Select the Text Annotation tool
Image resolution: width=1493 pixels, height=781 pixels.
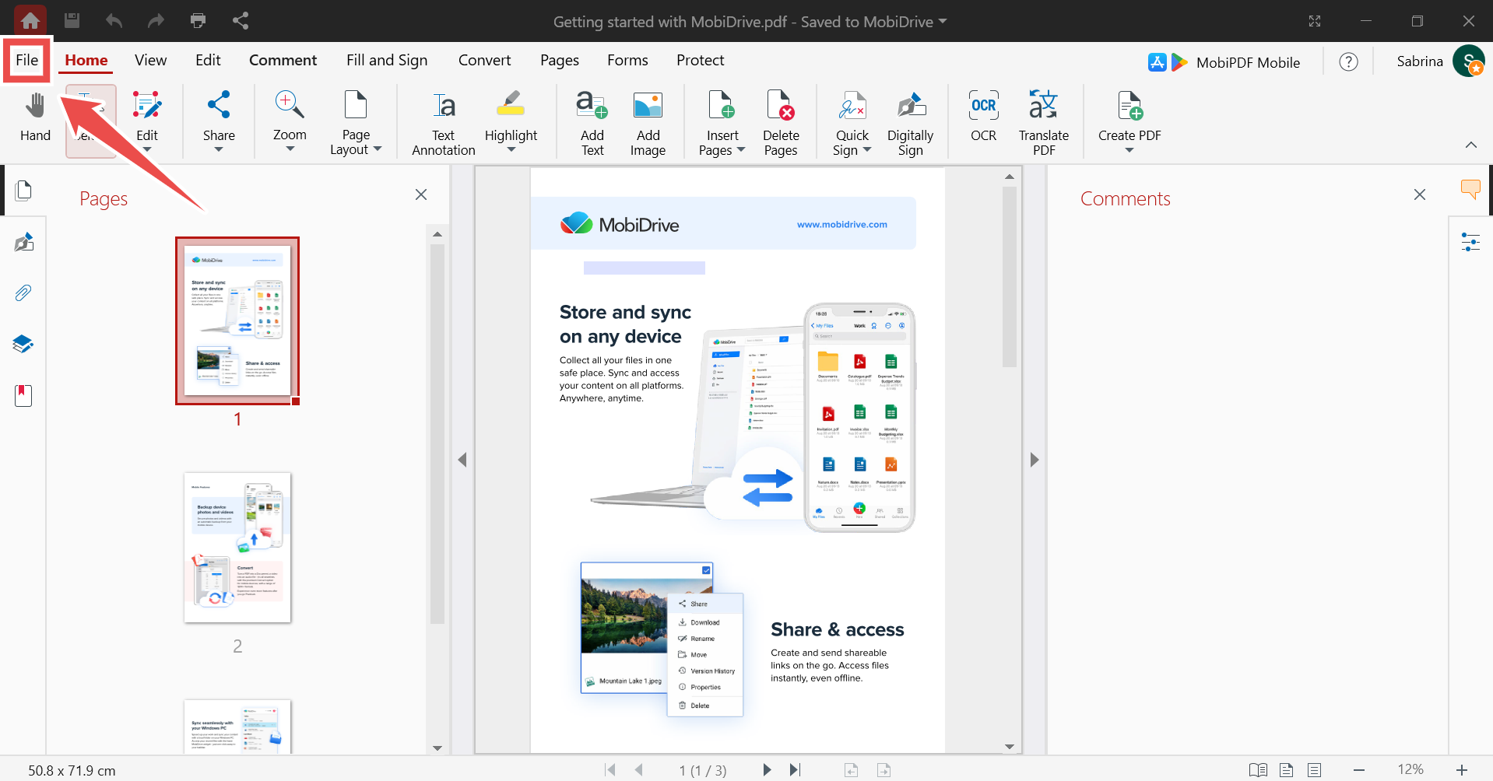[x=443, y=122]
